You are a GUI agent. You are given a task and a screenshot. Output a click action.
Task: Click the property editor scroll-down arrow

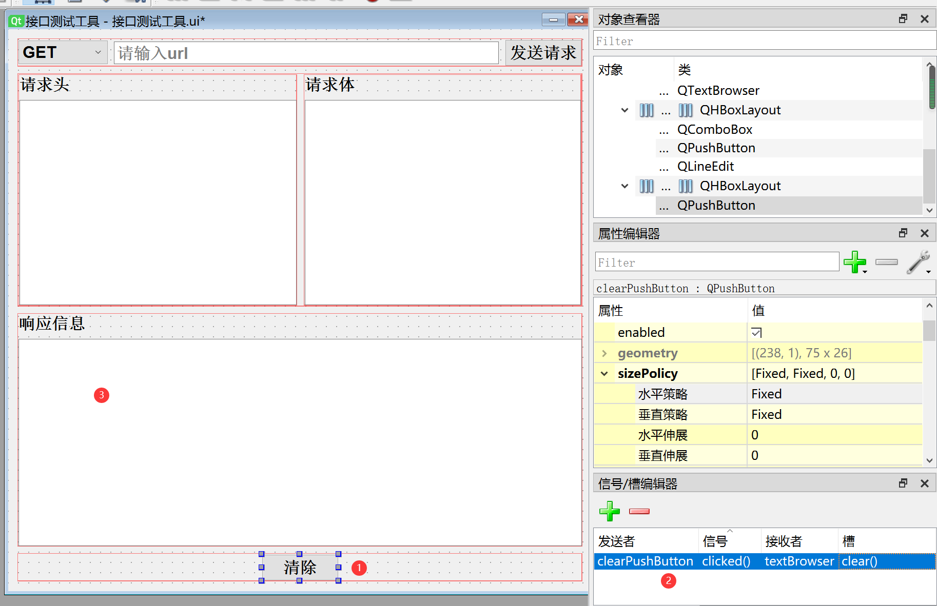(x=929, y=460)
